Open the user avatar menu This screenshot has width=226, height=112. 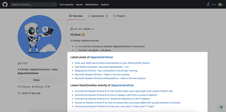(221, 5)
